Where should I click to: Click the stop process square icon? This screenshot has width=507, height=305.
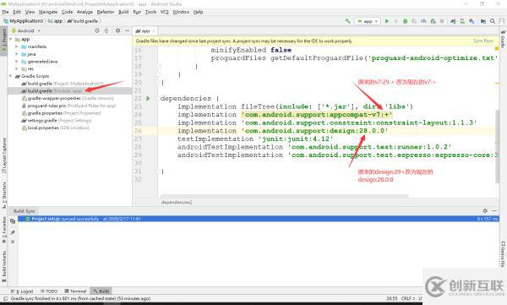(442, 21)
